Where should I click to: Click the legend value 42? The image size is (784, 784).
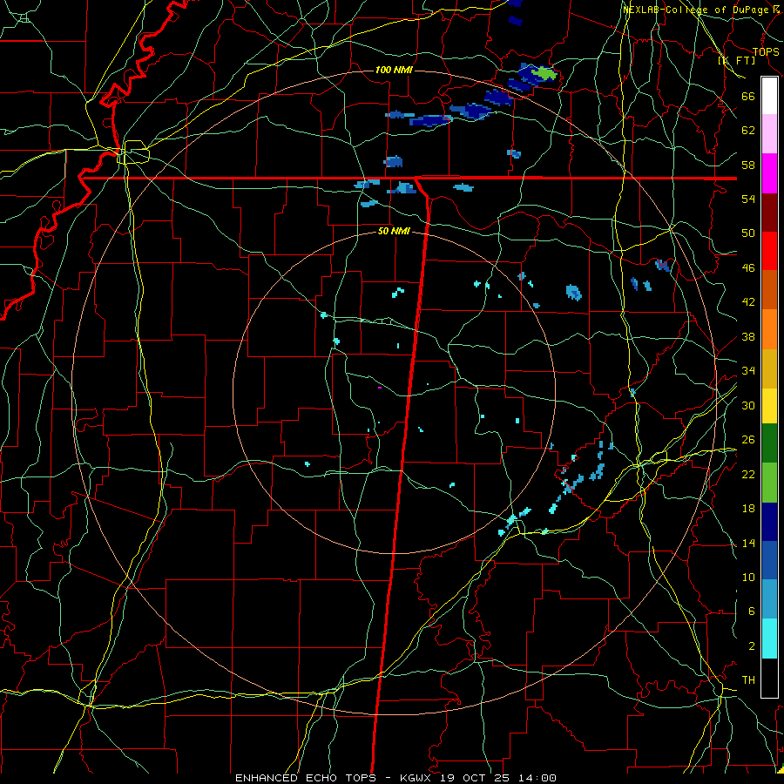[x=748, y=302]
